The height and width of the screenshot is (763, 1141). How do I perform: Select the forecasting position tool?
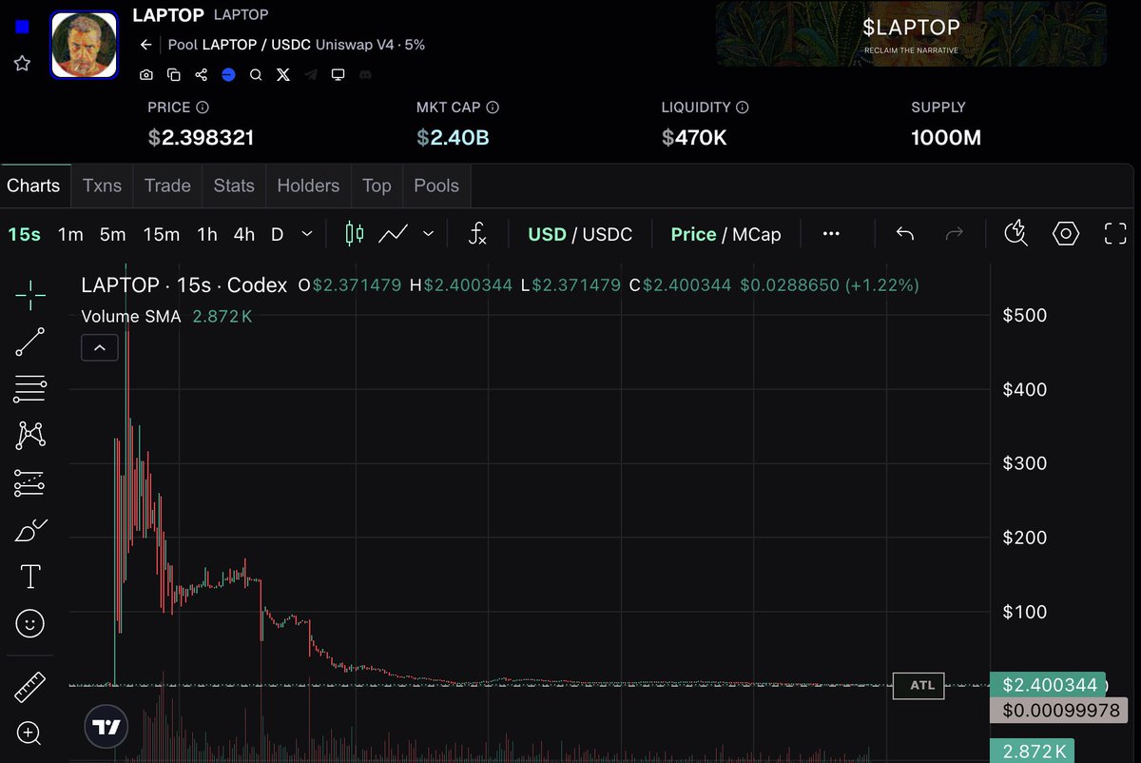click(x=30, y=483)
